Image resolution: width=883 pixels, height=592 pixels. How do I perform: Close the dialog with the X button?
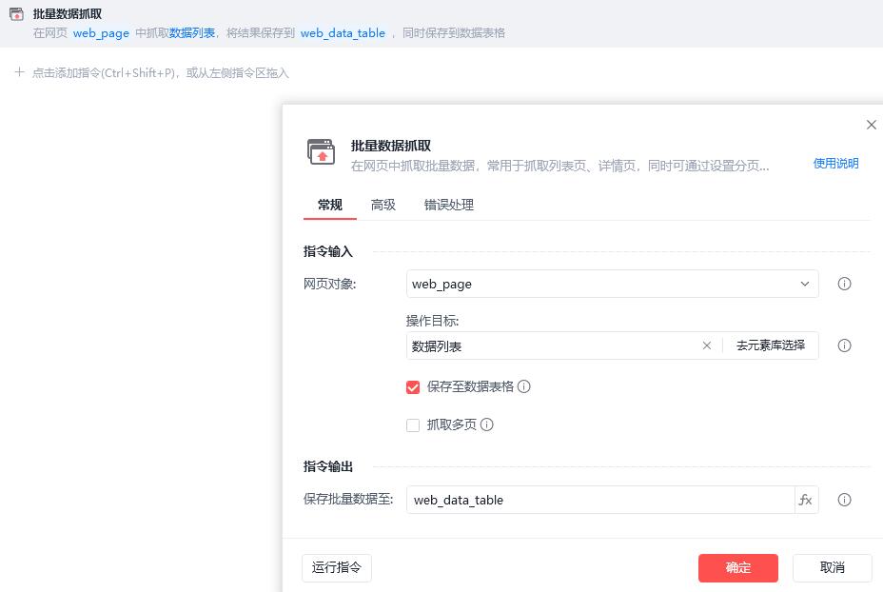[871, 125]
